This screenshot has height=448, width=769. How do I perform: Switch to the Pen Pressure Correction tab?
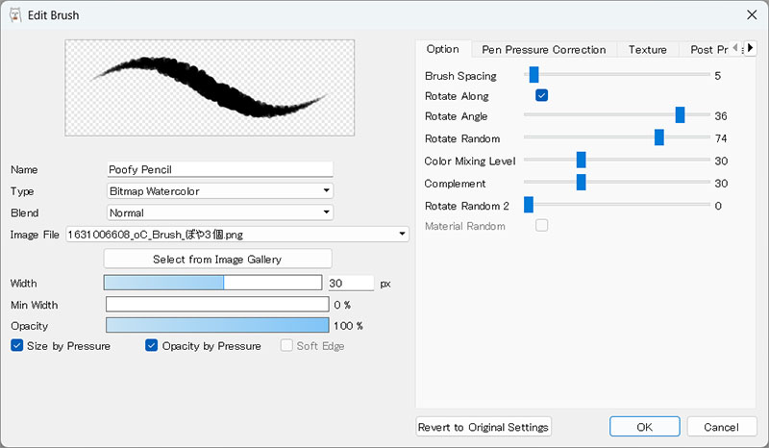click(543, 49)
